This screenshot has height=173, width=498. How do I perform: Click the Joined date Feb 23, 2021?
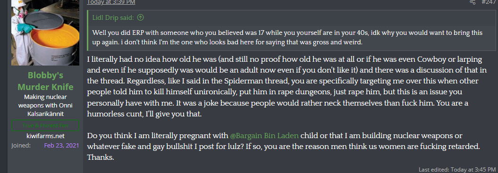(x=61, y=145)
